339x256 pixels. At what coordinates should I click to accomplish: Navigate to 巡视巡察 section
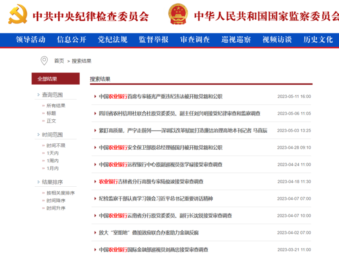click(x=236, y=39)
